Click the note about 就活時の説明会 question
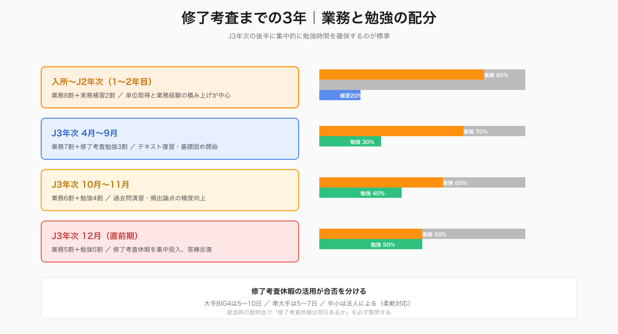This screenshot has width=618, height=334. point(309,312)
